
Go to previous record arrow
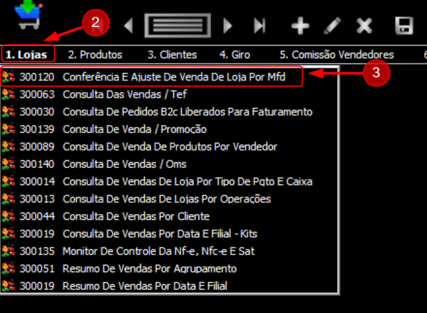pos(128,26)
